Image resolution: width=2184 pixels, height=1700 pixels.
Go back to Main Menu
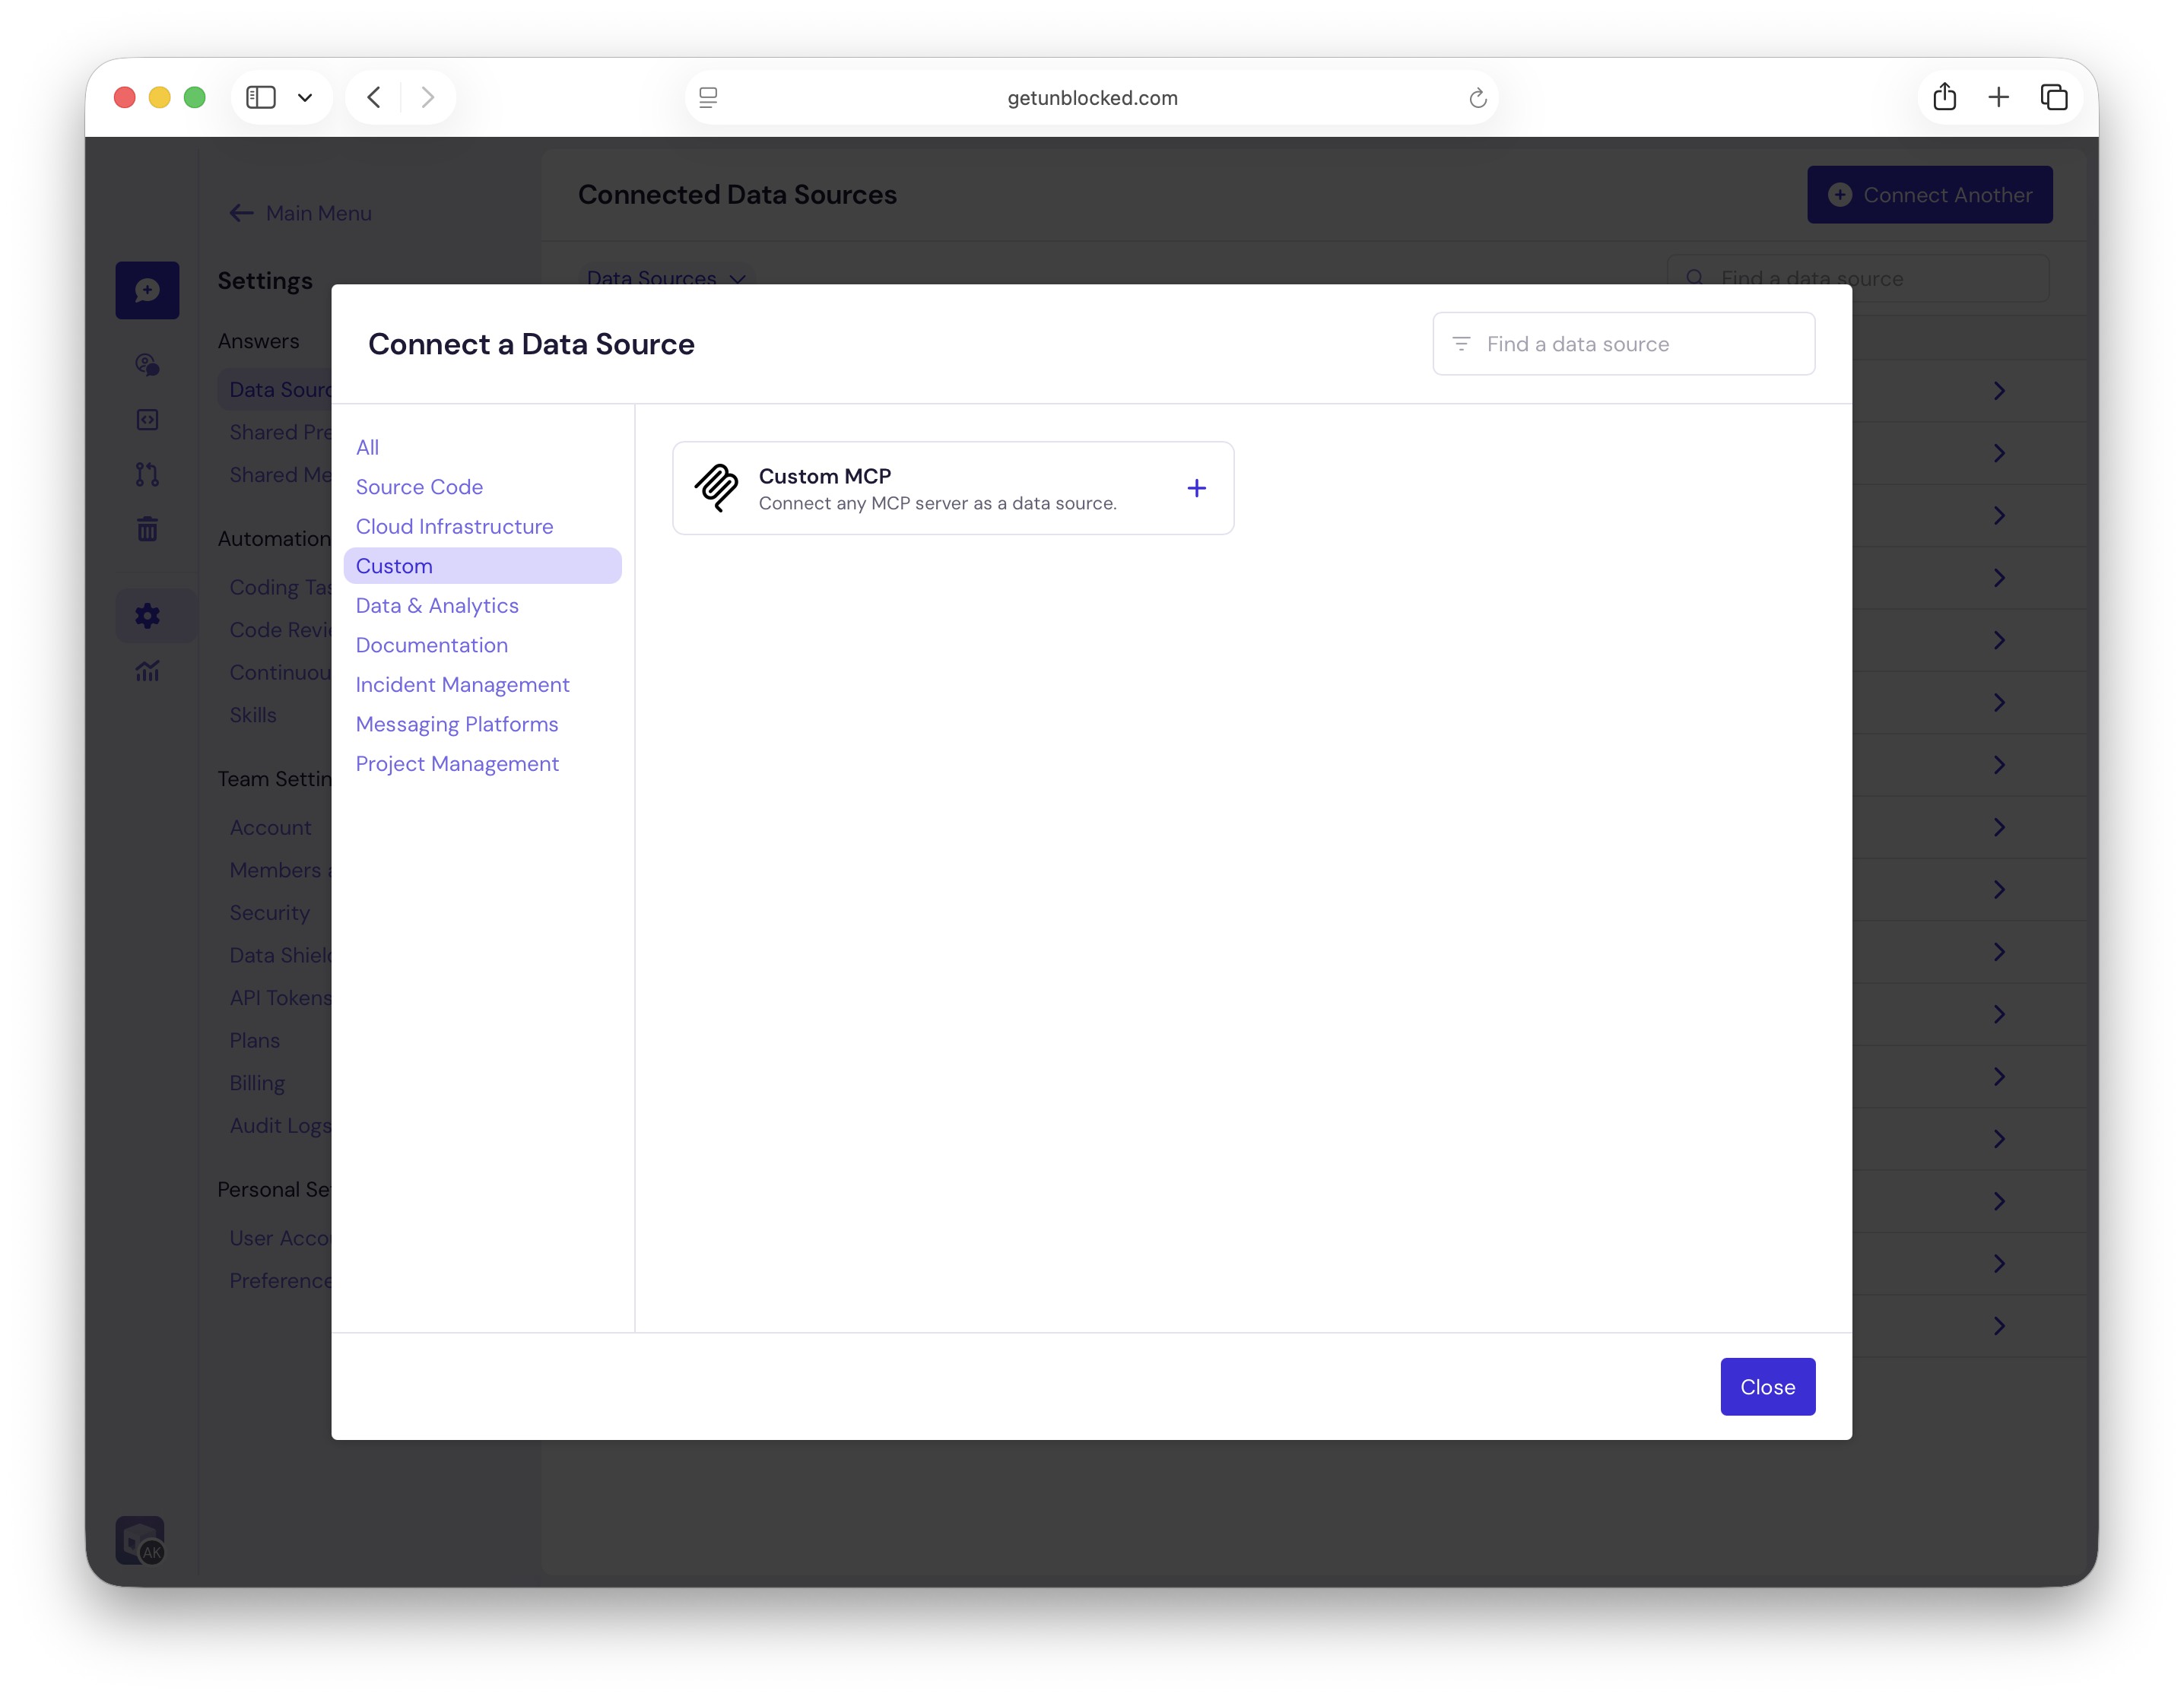tap(301, 213)
